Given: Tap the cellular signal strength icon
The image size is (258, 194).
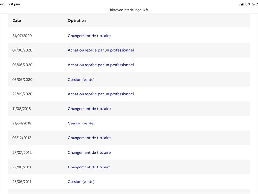Looking at the screenshot, I should [242, 4].
